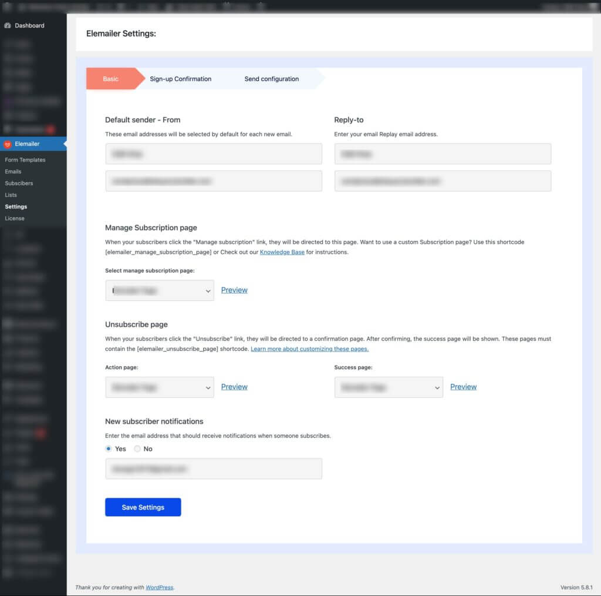Viewport: 601px width, 596px height.
Task: Click the 'Unsubscribe page' section heading
Action: pyautogui.click(x=136, y=324)
